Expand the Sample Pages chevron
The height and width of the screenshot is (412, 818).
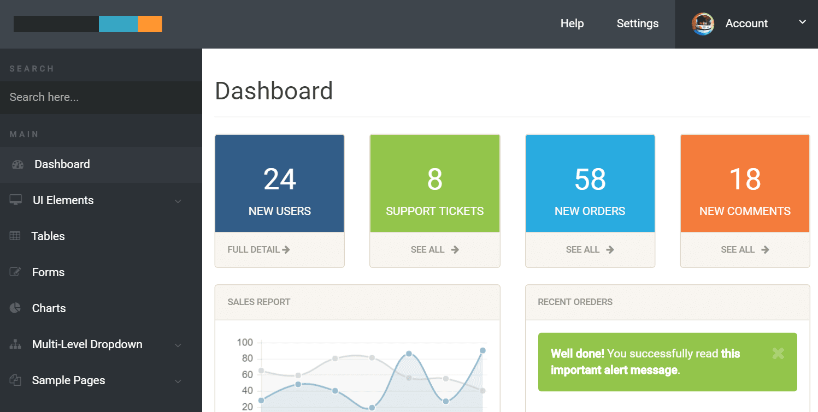tap(178, 381)
